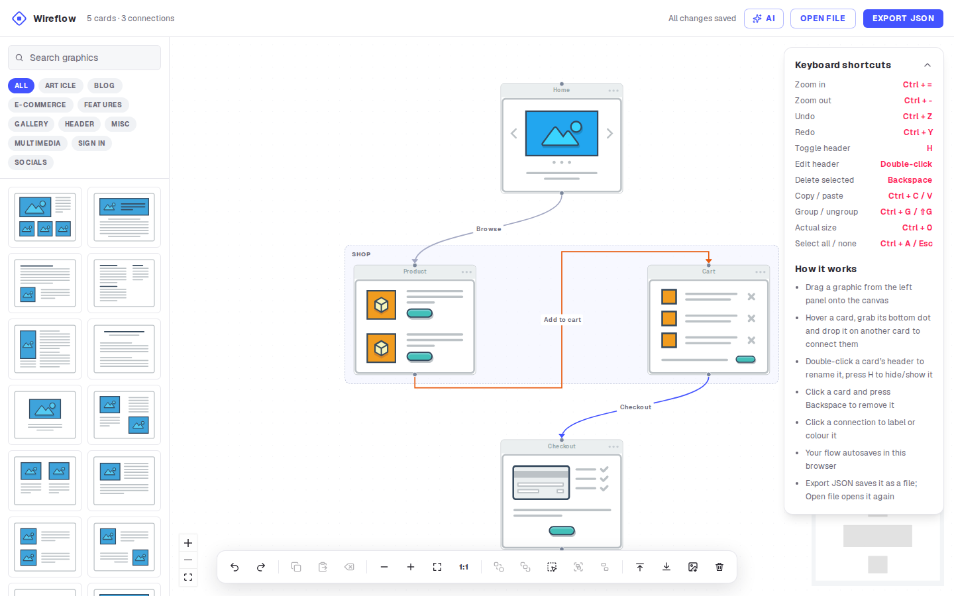The height and width of the screenshot is (596, 954).
Task: Select the Checkout card form graphic
Action: tap(562, 501)
